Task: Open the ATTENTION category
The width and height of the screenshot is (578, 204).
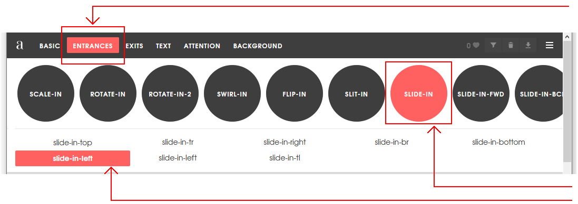Action: [x=202, y=46]
